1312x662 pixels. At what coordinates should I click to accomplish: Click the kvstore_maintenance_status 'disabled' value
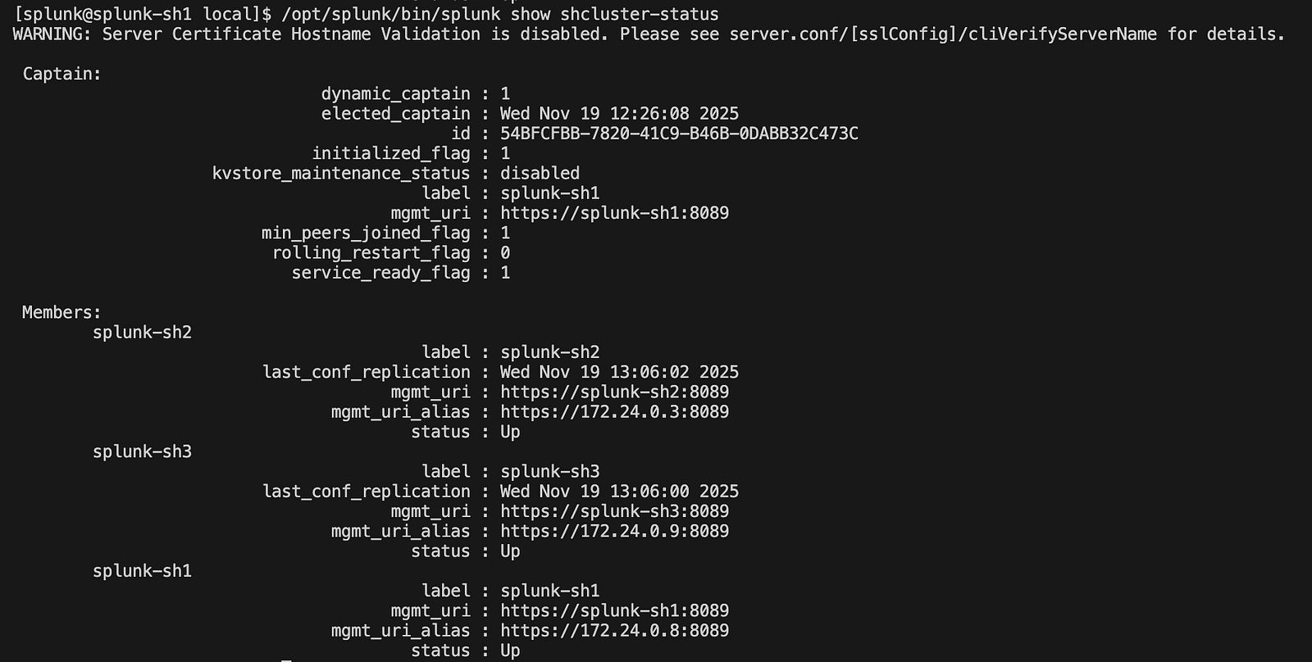[540, 173]
